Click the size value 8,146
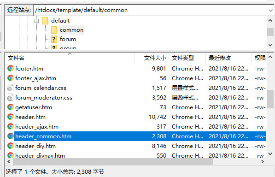Screen dimensions: 275x177 (159, 146)
